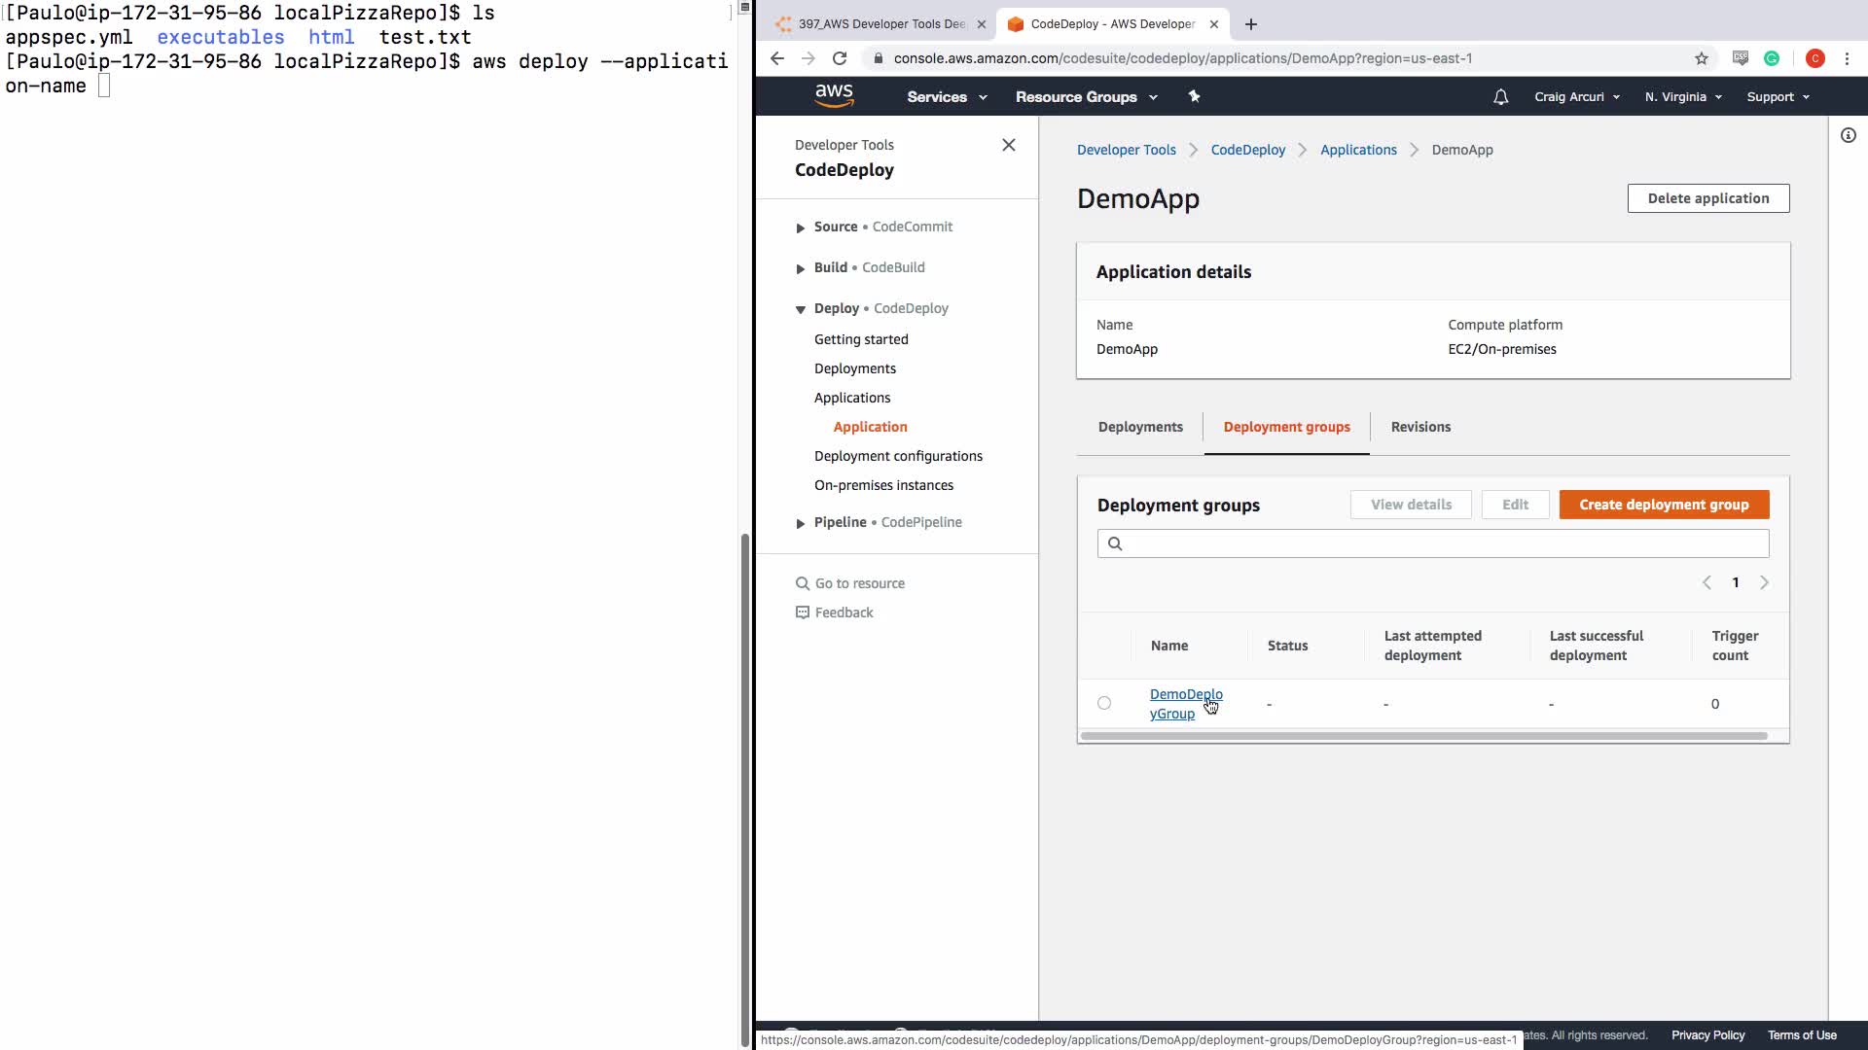Open the notifications bell icon

(1500, 97)
